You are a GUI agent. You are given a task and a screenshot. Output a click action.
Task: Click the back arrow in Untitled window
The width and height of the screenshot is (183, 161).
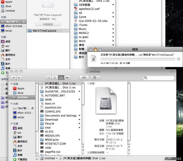[x=13, y=78]
